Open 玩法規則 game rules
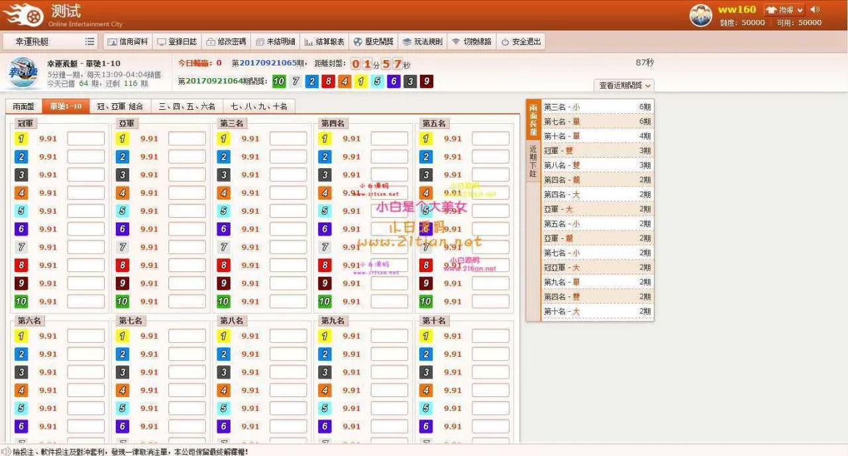Screen dimensions: 848x456 (x=422, y=42)
